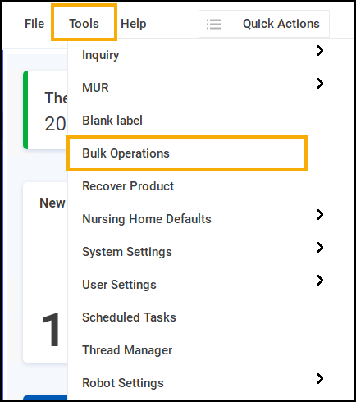Image resolution: width=356 pixels, height=402 pixels.
Task: Select Bulk Operations
Action: [187, 153]
